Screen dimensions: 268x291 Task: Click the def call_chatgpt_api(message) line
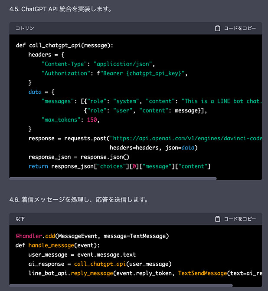65,46
